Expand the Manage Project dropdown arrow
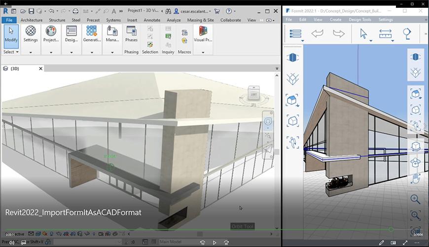The height and width of the screenshot is (247, 429). [x=112, y=52]
